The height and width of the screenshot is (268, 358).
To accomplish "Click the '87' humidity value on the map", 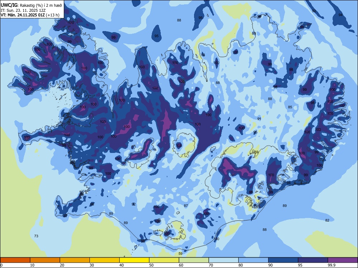I will point(186,205).
